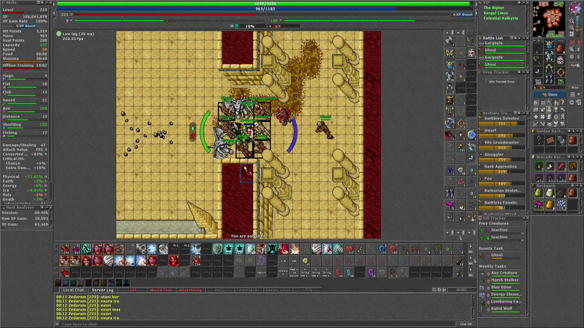Select the axe at the top of the side item column
Screen dimensions: 584x328
pos(450,41)
